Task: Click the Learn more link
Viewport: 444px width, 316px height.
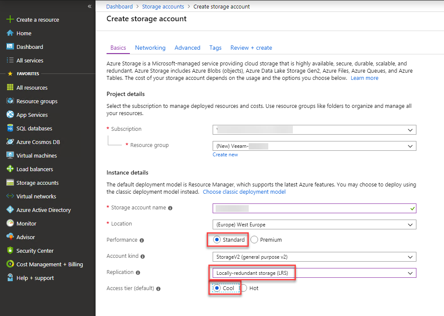Action: [365, 78]
